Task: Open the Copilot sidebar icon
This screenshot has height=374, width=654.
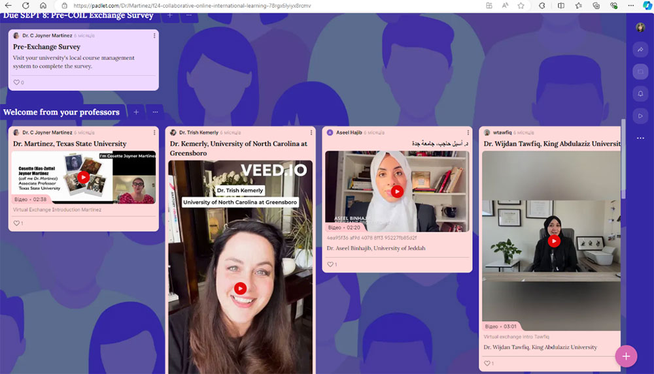Action: tap(647, 5)
